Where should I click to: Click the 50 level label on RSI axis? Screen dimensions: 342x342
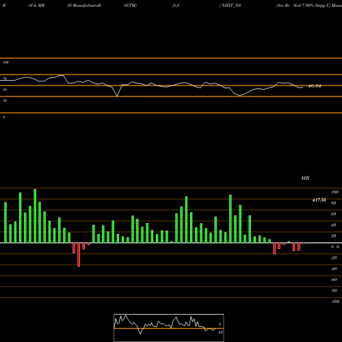(x=5, y=90)
